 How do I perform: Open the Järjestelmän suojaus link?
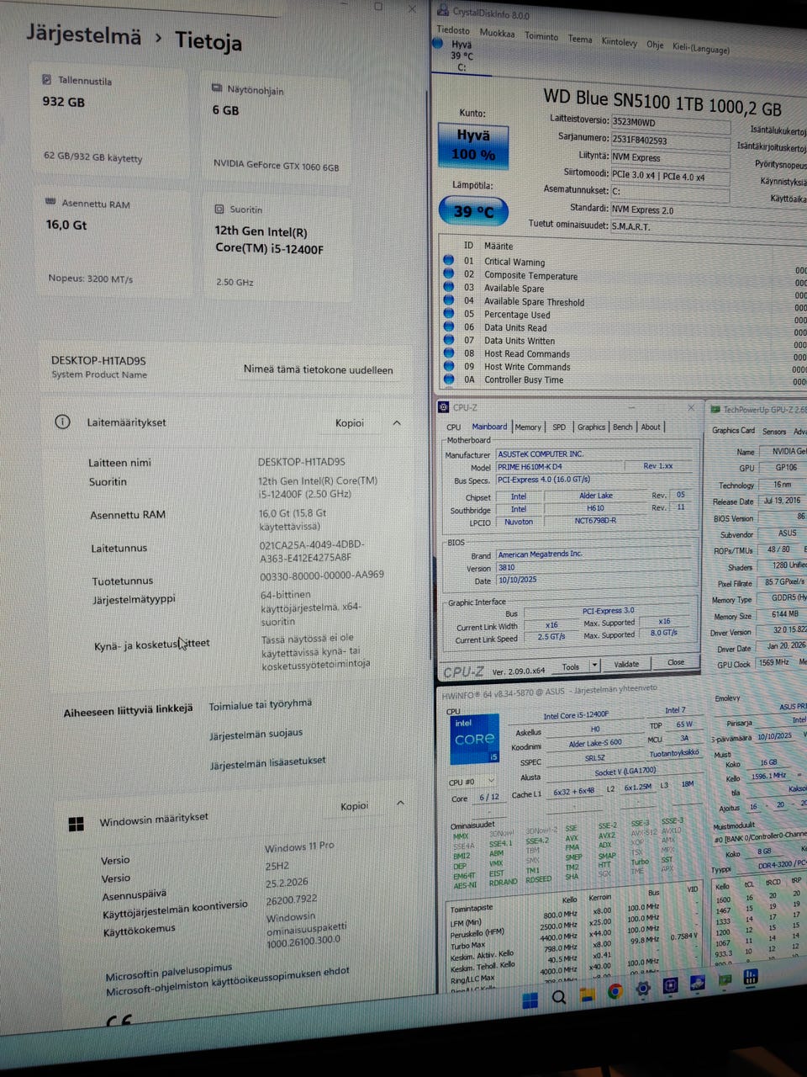(x=256, y=734)
